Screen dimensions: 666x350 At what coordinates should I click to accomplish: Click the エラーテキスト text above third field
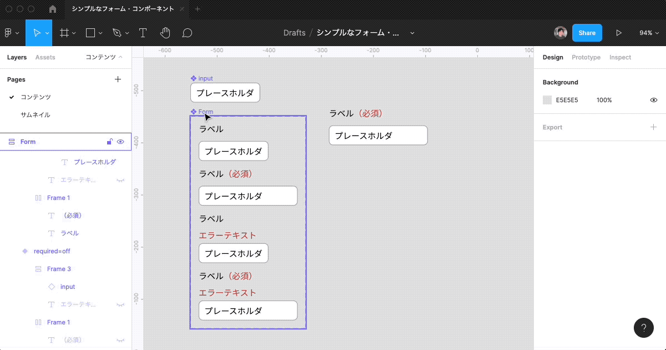point(228,235)
